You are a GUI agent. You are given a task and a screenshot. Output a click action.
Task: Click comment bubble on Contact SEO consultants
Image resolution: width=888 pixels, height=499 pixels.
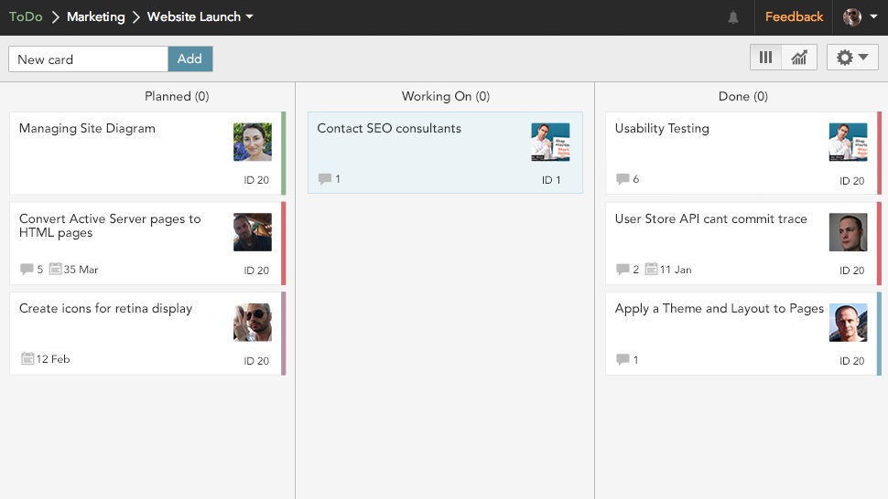pyautogui.click(x=325, y=179)
